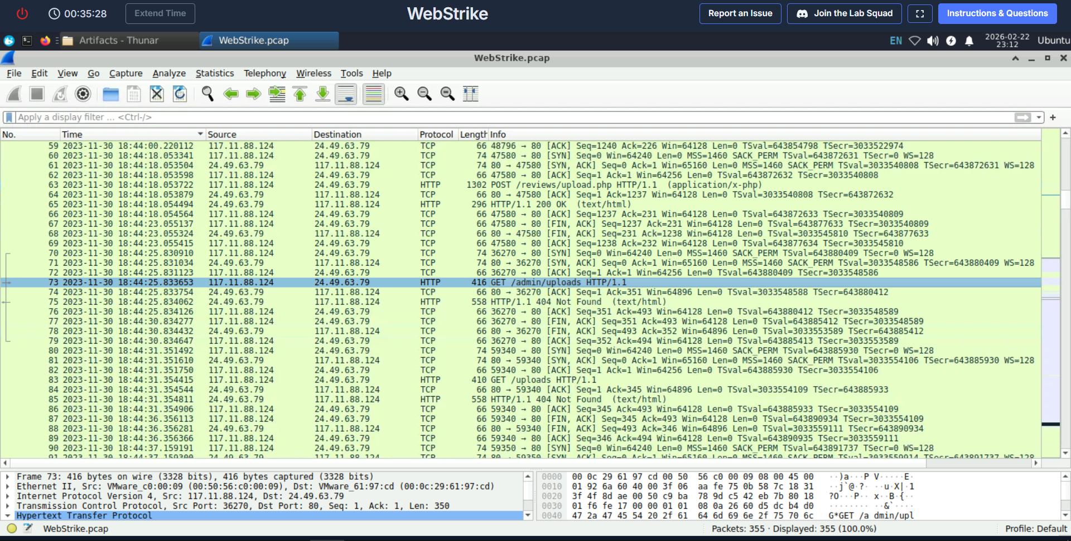Click the Find packet magnifier icon
1071x541 pixels.
pos(208,94)
